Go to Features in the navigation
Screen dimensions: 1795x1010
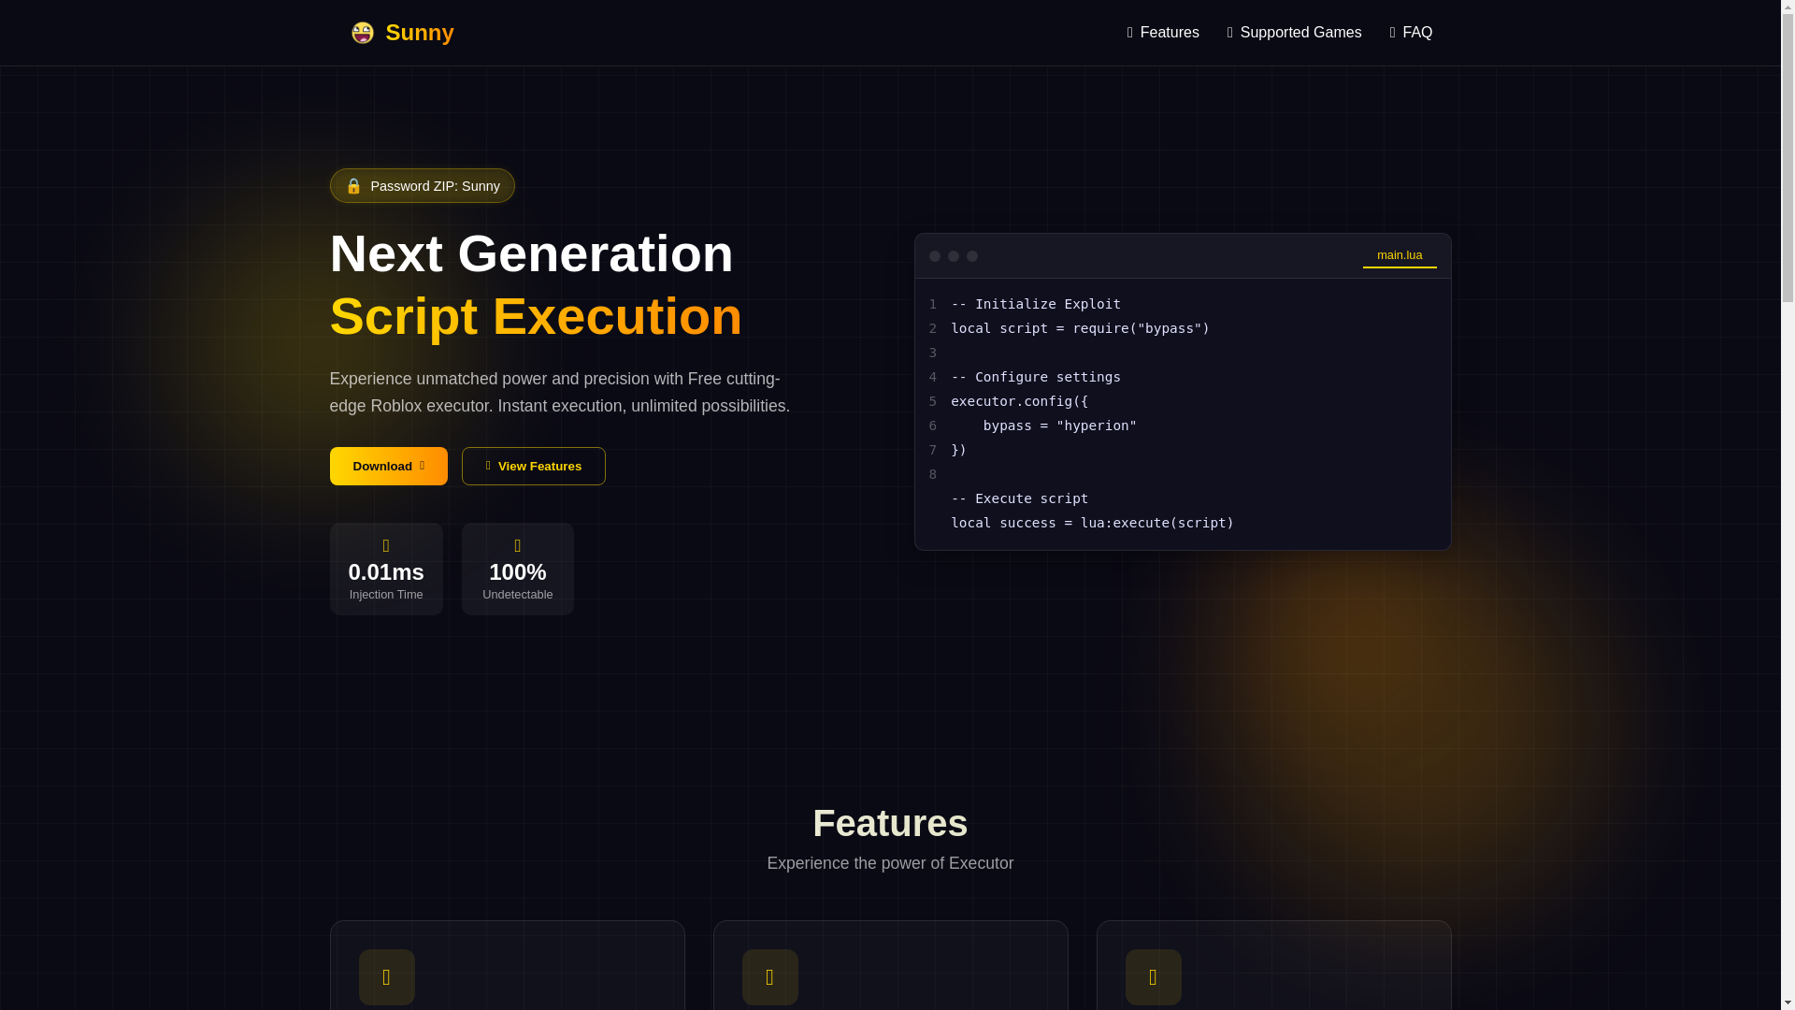(x=1163, y=33)
